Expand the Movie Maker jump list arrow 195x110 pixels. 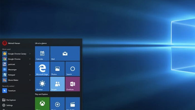point(30,80)
